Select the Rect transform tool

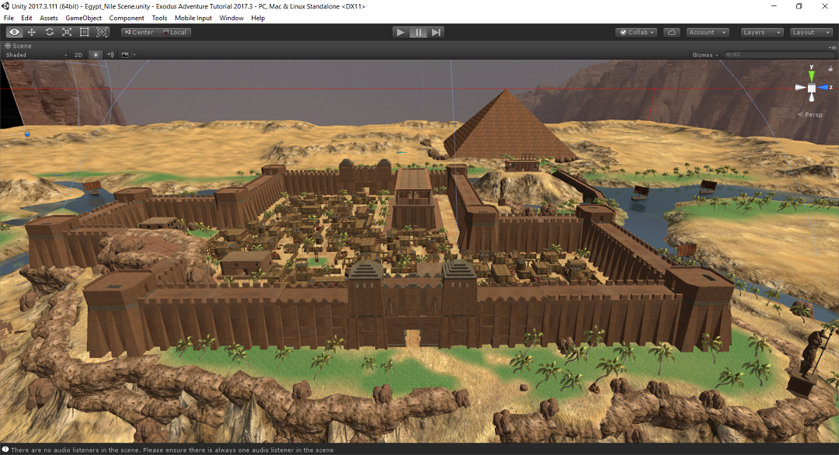click(85, 33)
